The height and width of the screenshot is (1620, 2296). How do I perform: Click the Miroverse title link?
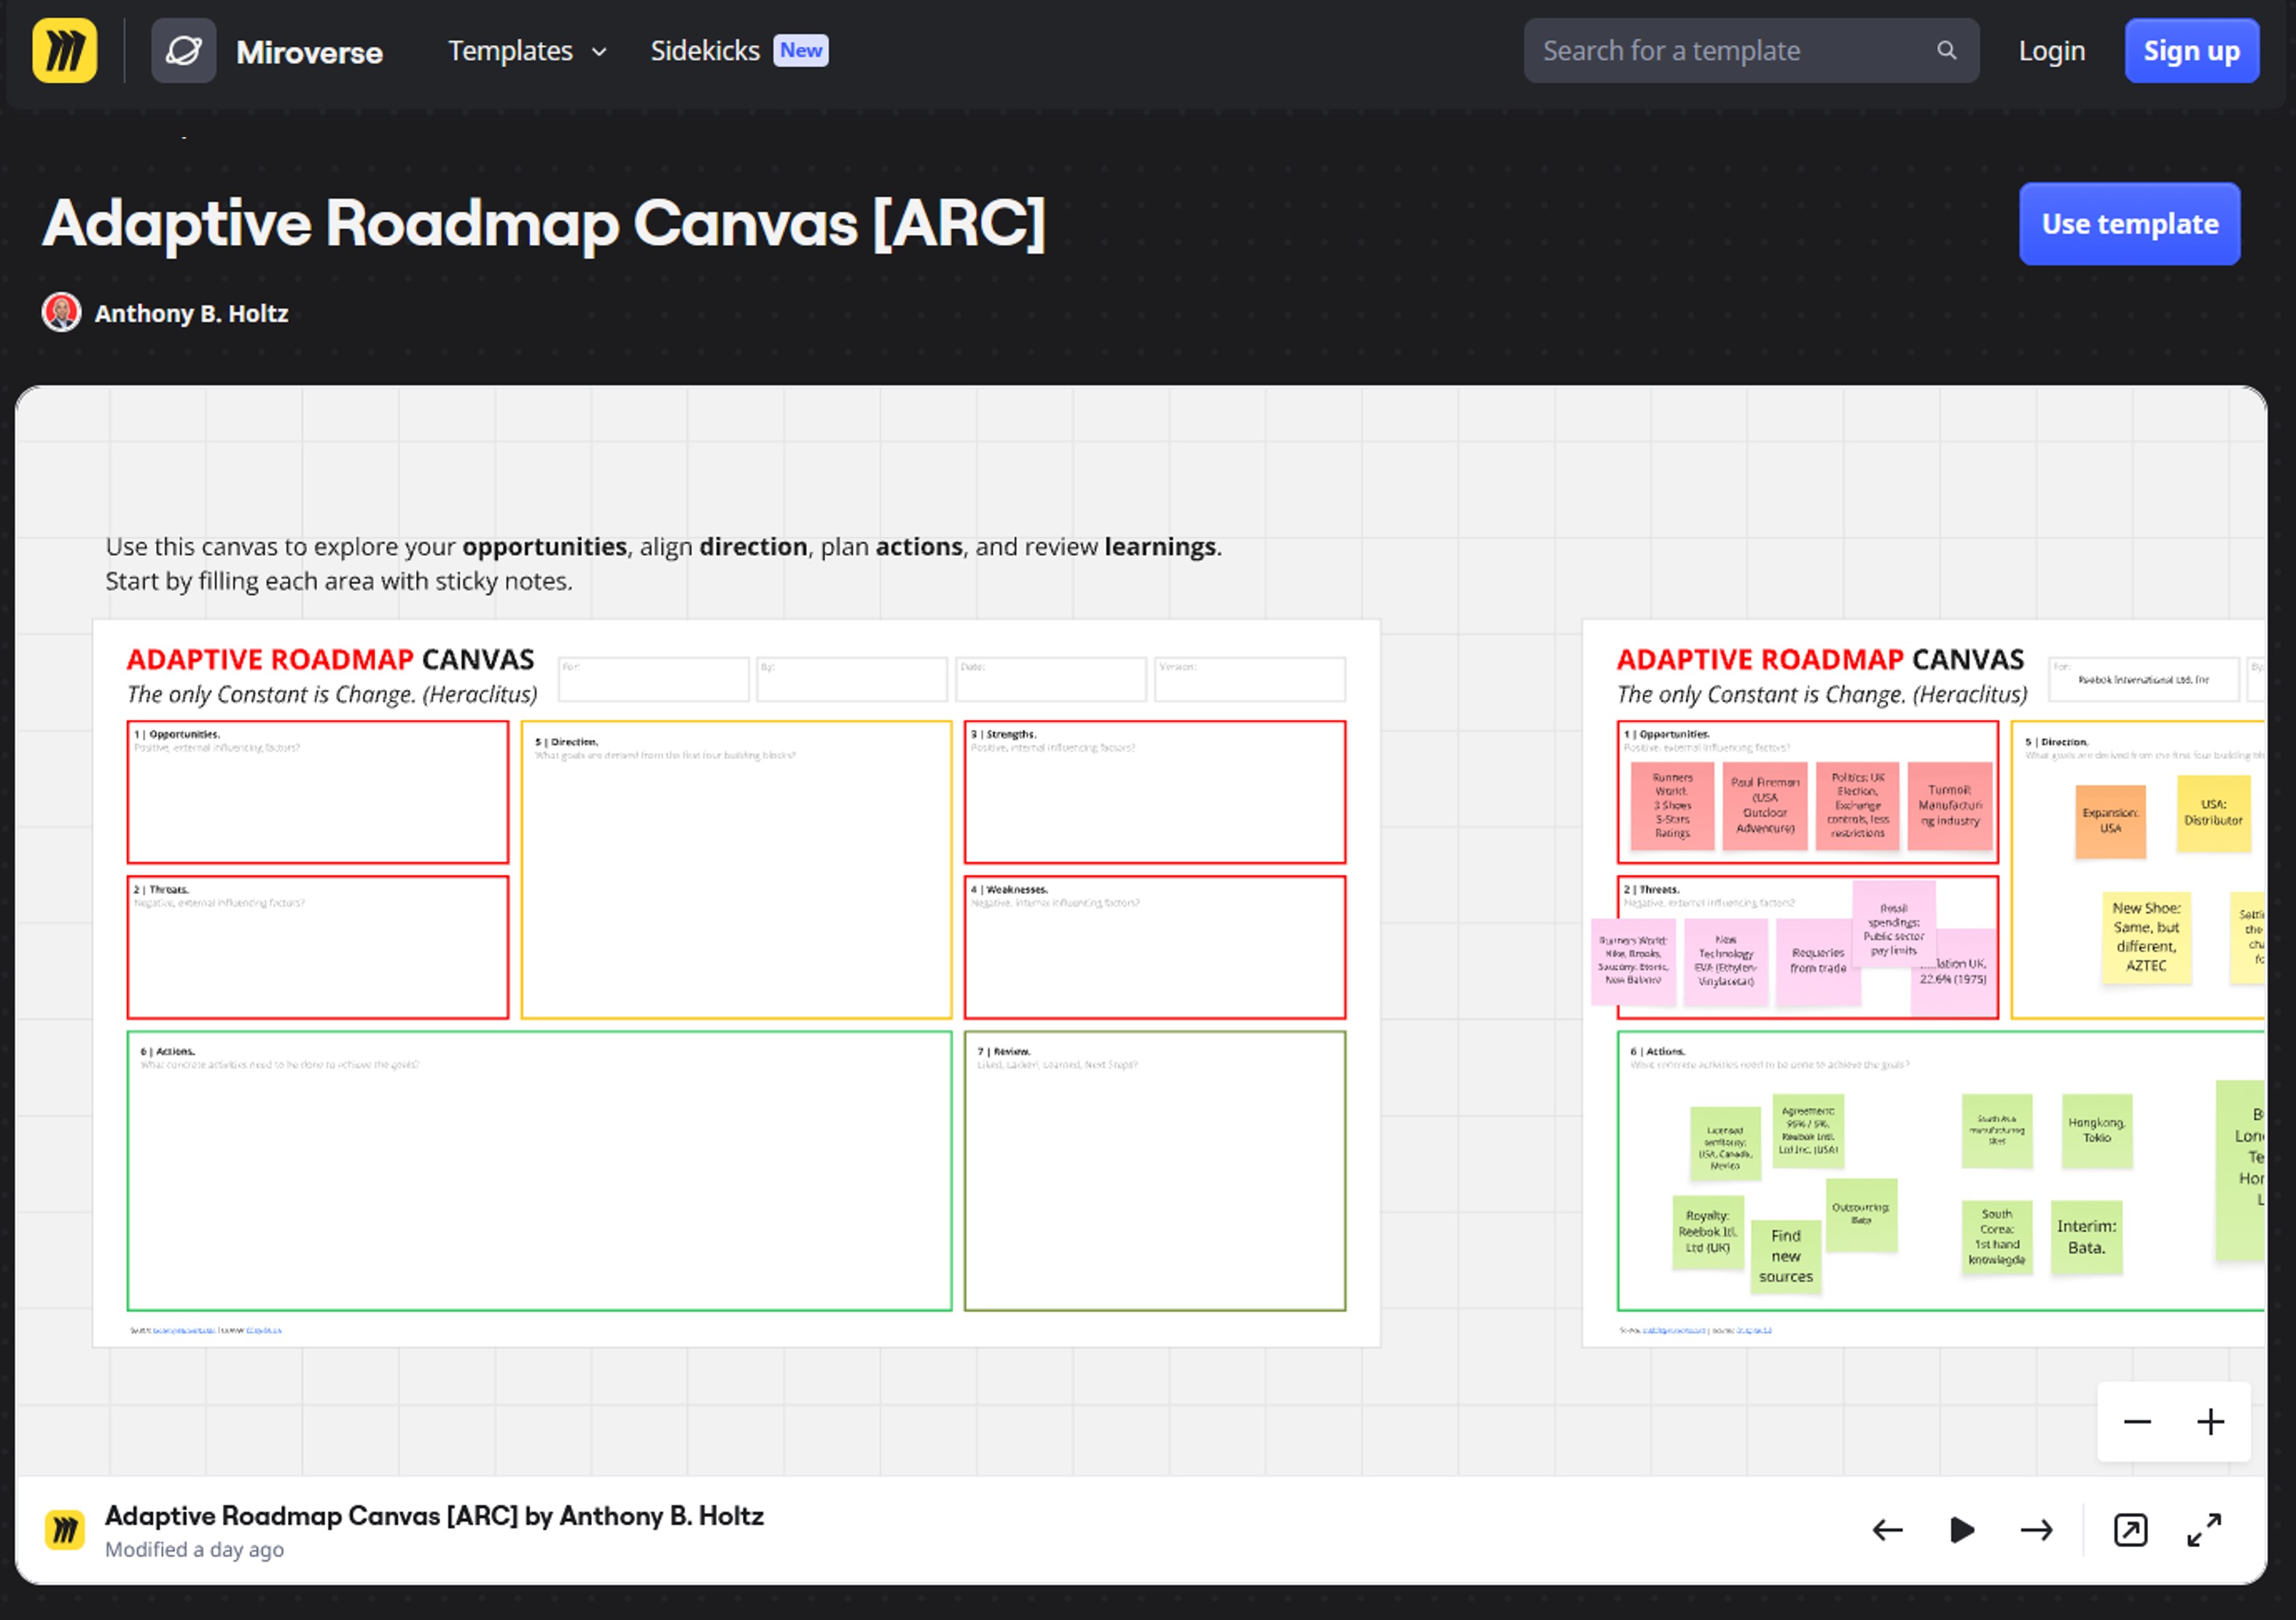point(309,52)
